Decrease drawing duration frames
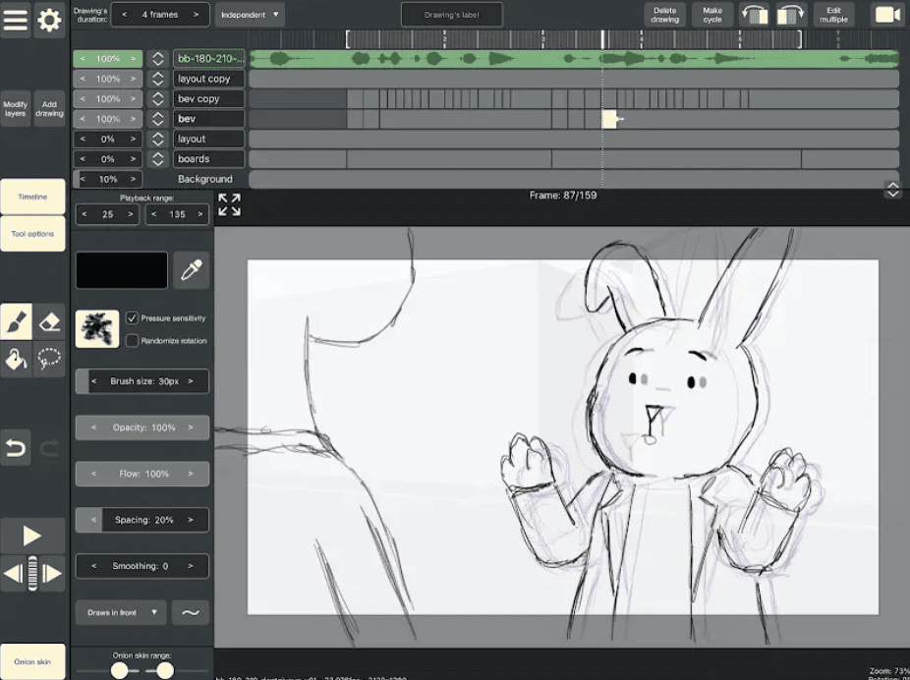This screenshot has width=910, height=680. pos(124,15)
